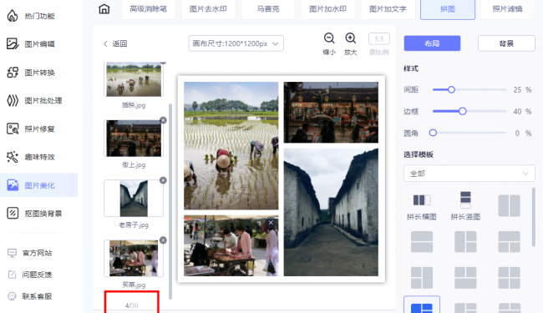Switch to 拼图 tab
Viewport: 543px width, 313px height.
448,9
